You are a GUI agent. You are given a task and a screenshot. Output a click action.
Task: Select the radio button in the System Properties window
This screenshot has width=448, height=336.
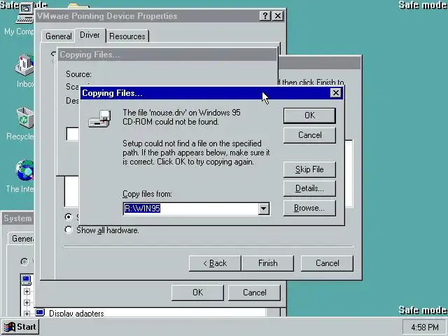(24, 261)
